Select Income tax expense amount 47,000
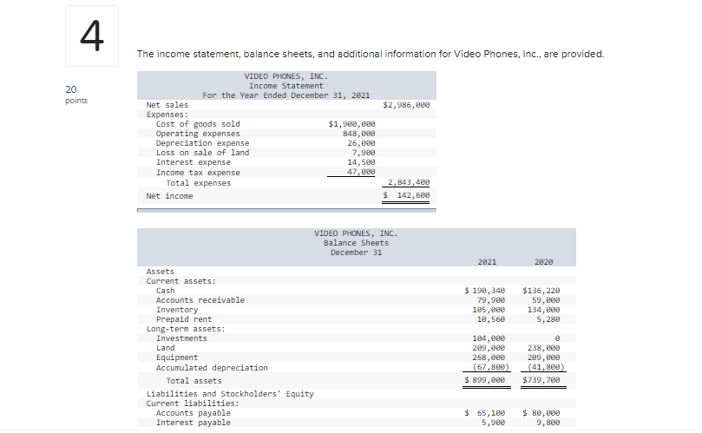The height and width of the screenshot is (433, 702). [361, 172]
